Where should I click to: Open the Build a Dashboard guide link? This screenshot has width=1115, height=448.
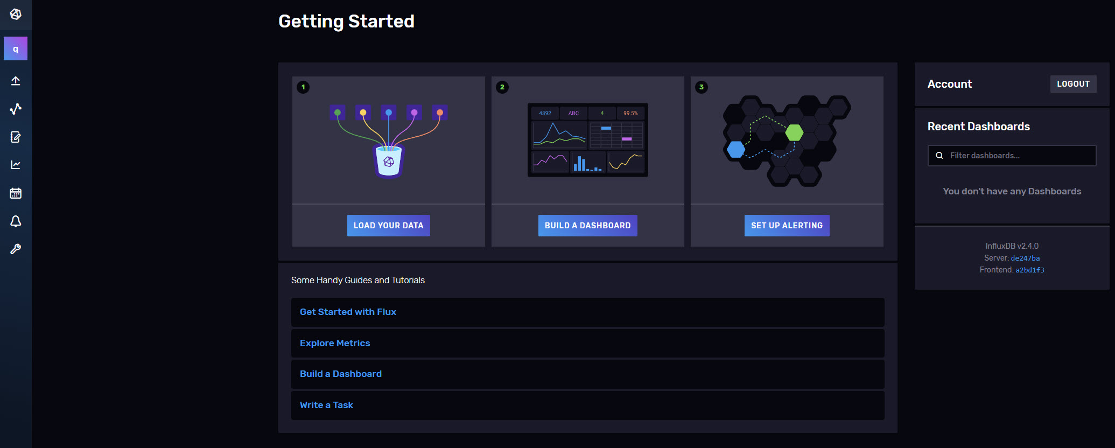click(x=341, y=374)
